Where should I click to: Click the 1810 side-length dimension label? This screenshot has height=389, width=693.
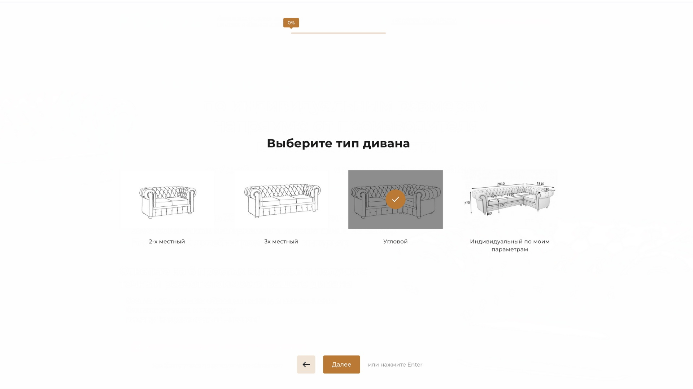(x=540, y=184)
